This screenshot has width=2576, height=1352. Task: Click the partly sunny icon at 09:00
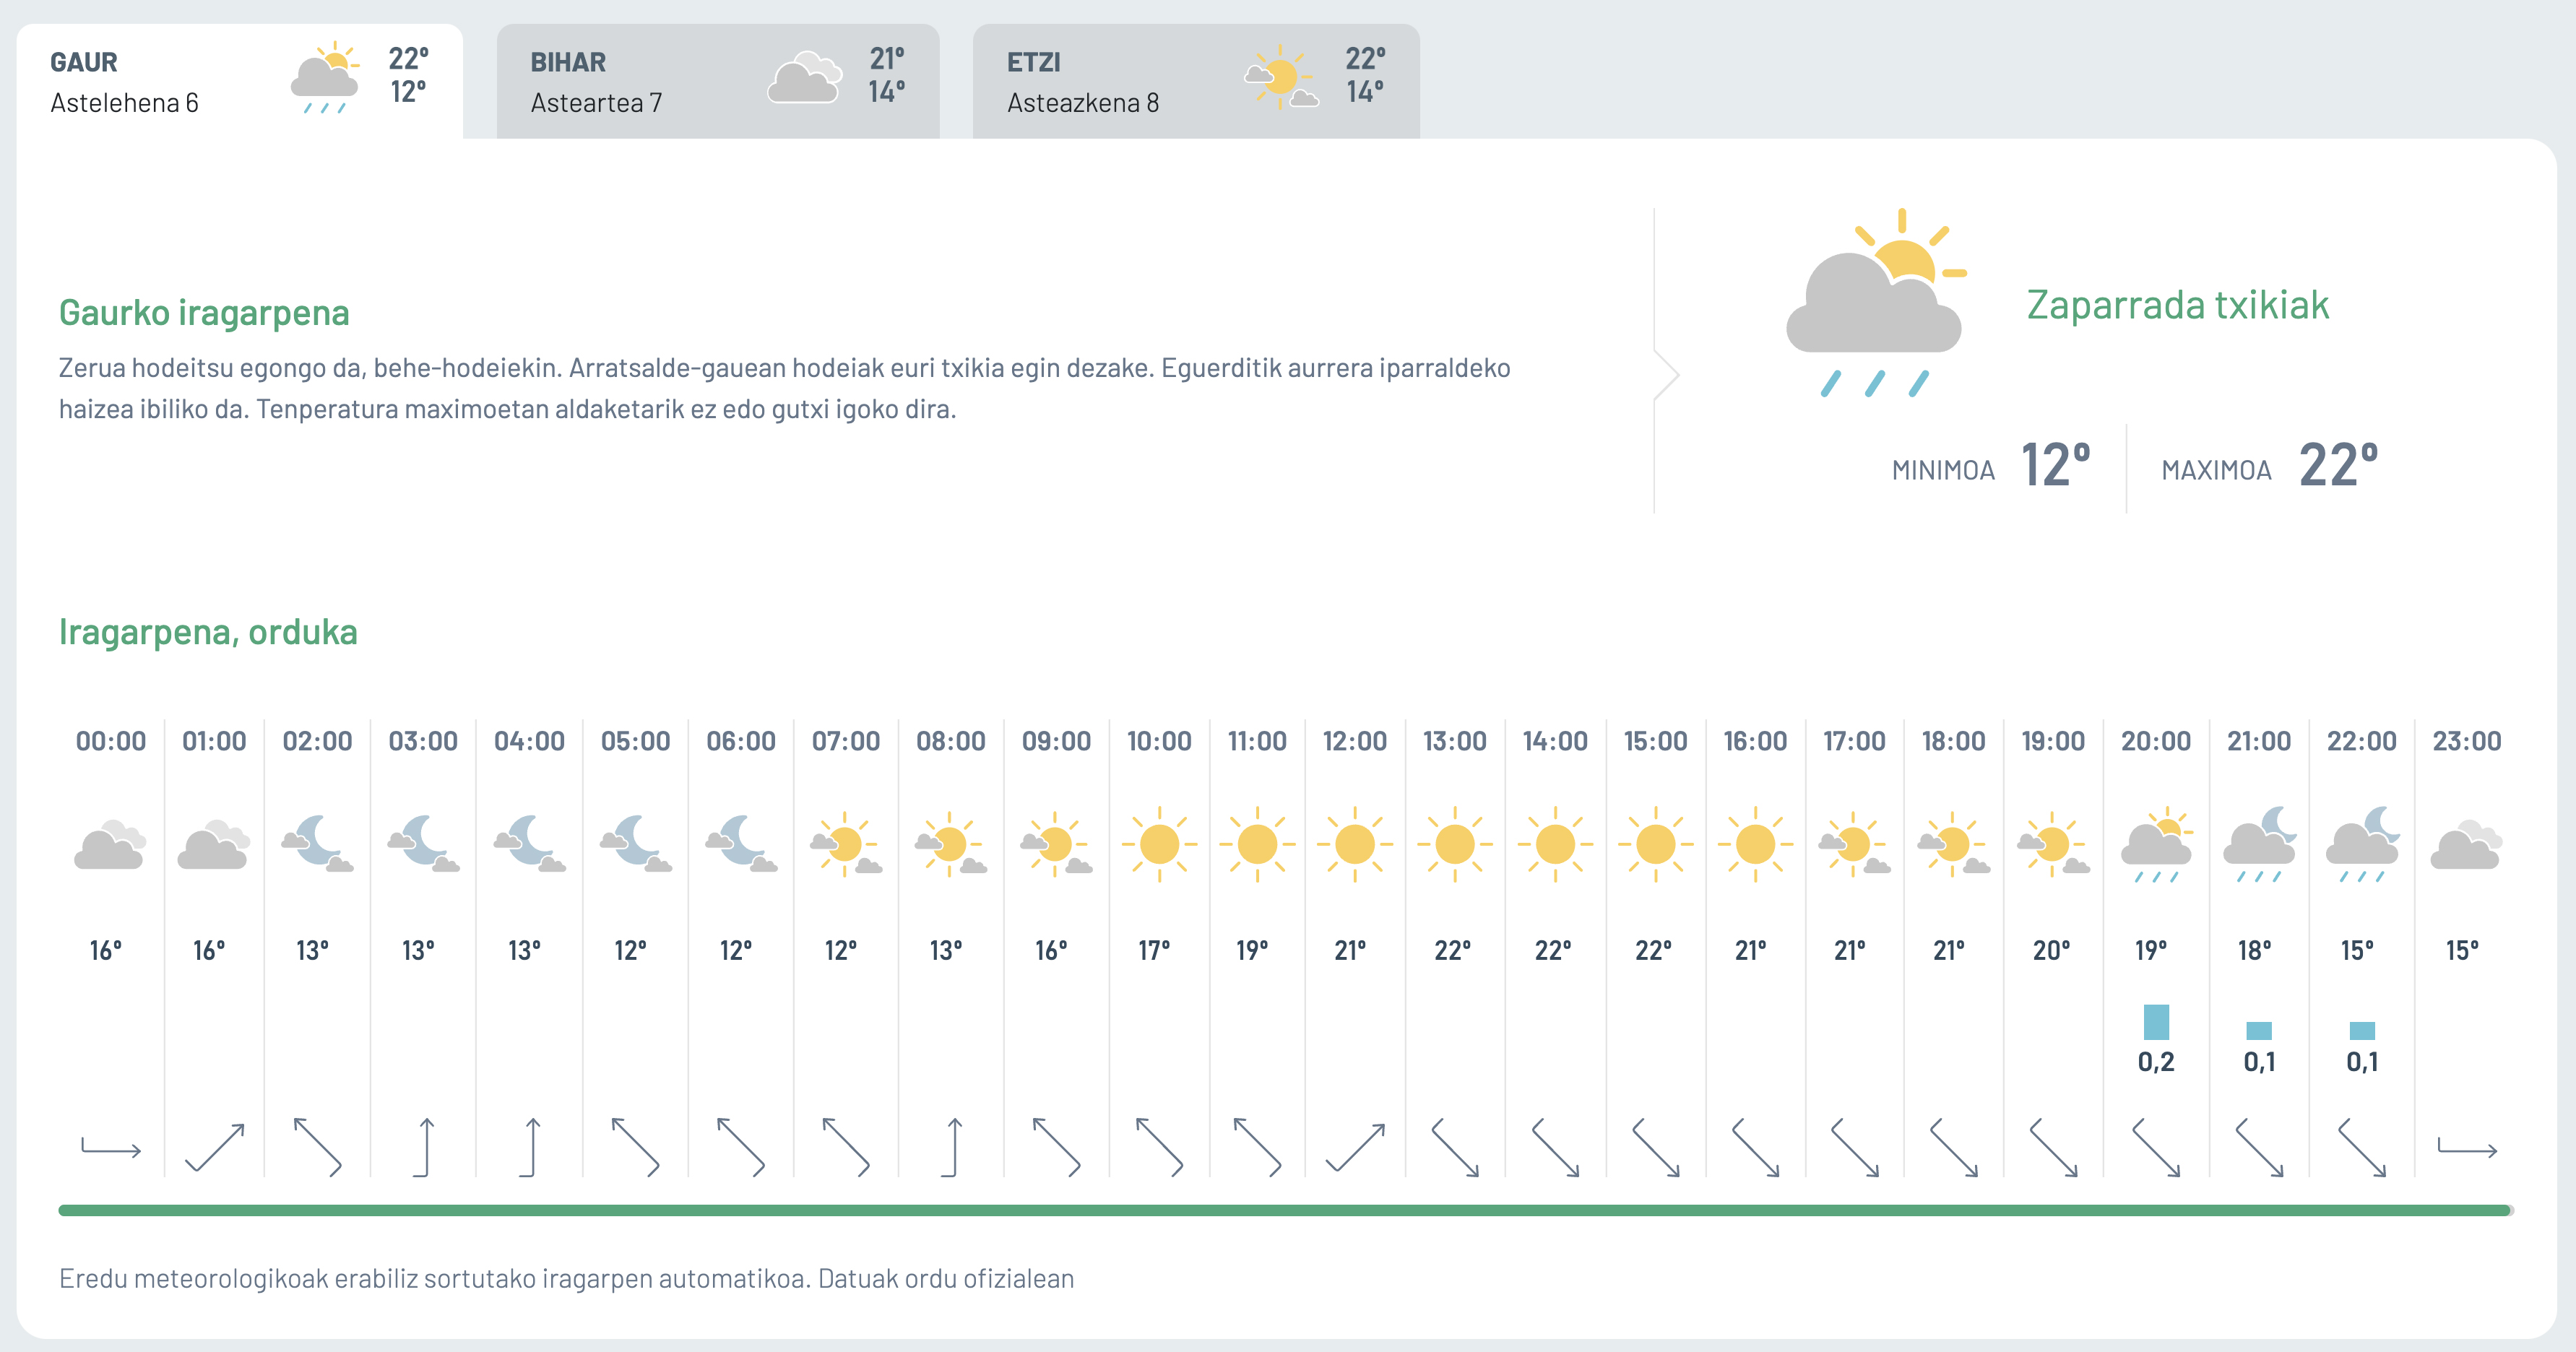pos(1056,844)
